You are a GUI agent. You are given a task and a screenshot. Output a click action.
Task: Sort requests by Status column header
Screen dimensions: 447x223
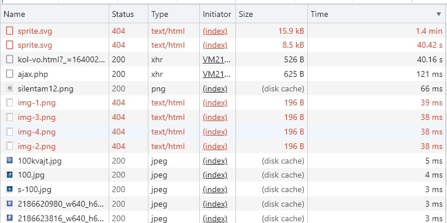click(x=123, y=14)
